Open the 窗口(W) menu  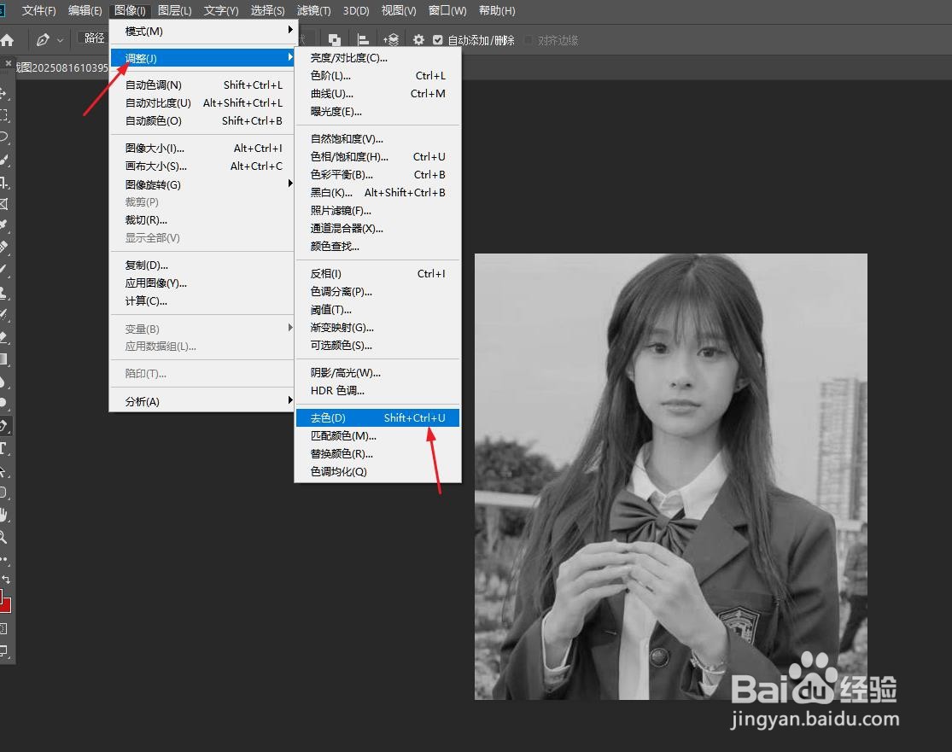coord(447,10)
